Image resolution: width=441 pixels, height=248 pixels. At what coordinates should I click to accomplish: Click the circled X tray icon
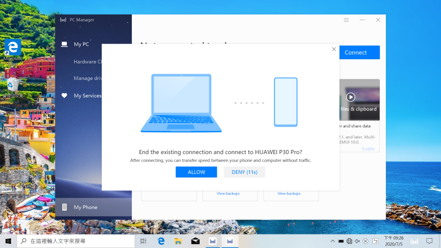pos(366,241)
